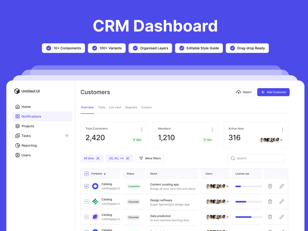Viewport: 308px width, 231px height.
Task: Select Notifications in the sidebar
Action: click(42, 116)
